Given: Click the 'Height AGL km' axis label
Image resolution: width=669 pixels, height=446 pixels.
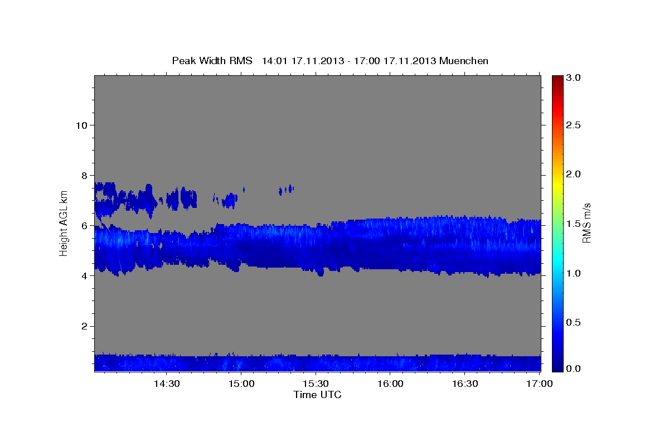Looking at the screenshot, I should [64, 224].
